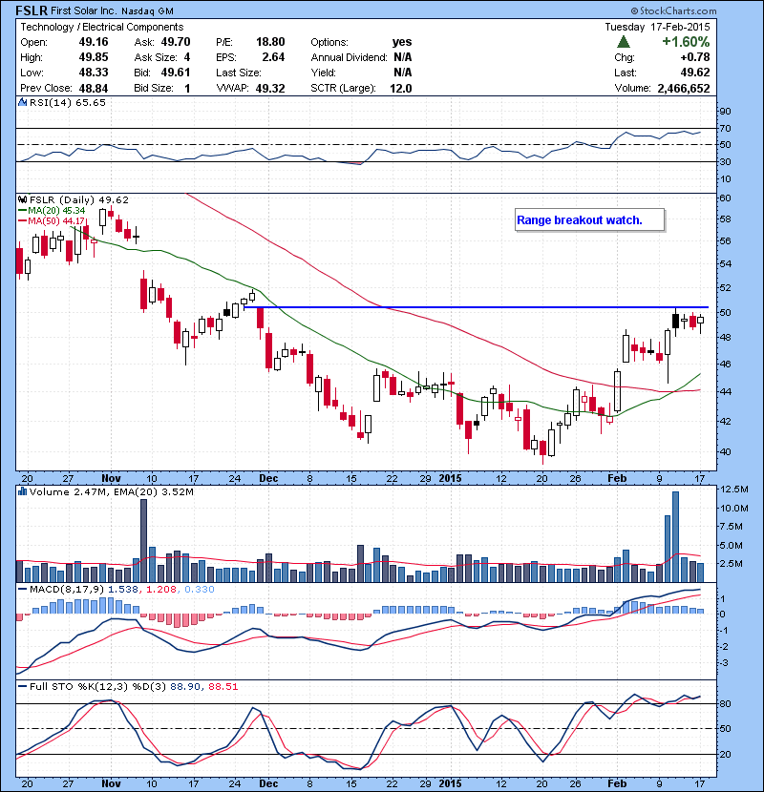Click the 'Nov' label on price chart axis
Image resolution: width=764 pixels, height=792 pixels.
coord(111,478)
